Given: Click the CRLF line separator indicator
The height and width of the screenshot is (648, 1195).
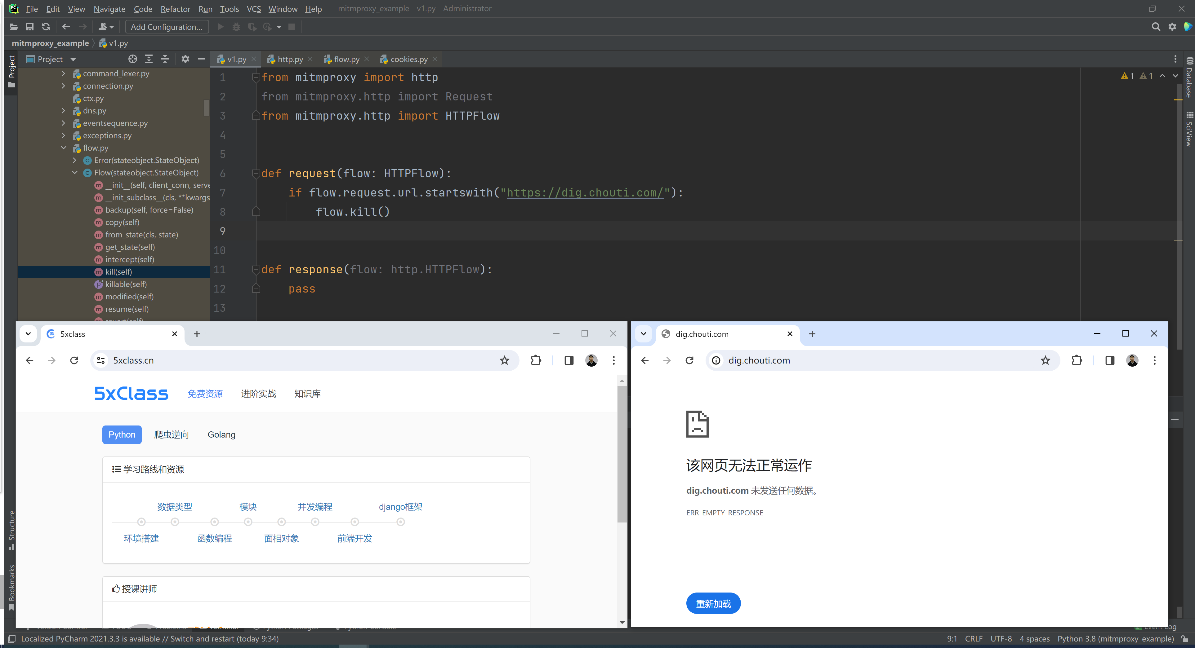Looking at the screenshot, I should pos(973,639).
